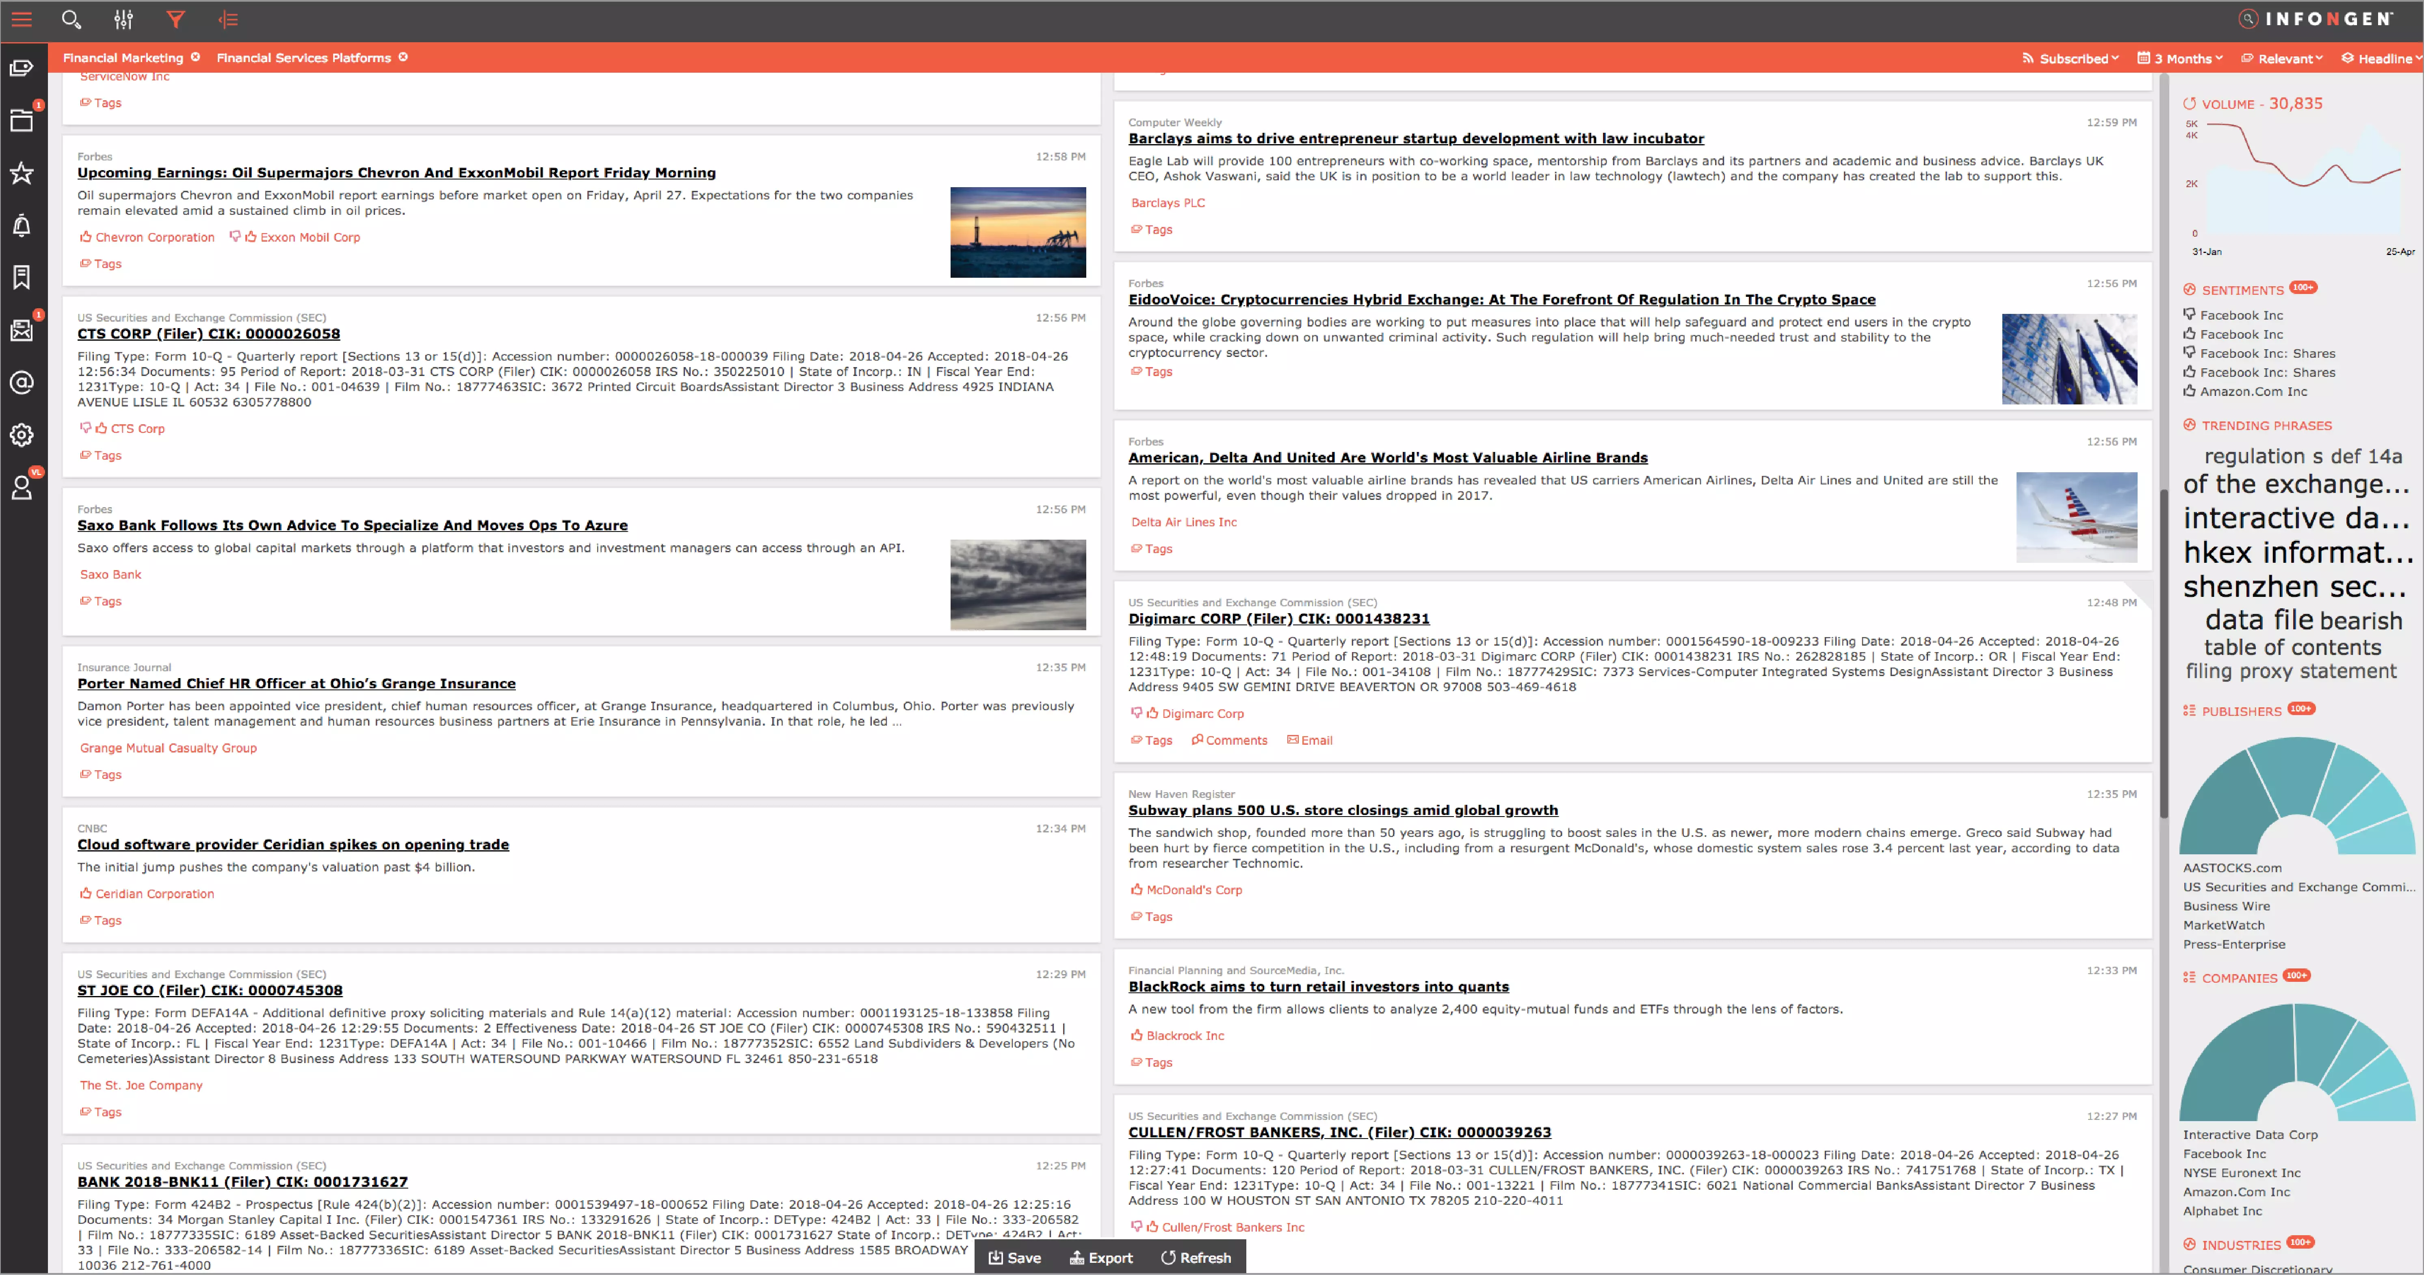
Task: Click the oil rig sunset thumbnail image
Action: click(1017, 232)
